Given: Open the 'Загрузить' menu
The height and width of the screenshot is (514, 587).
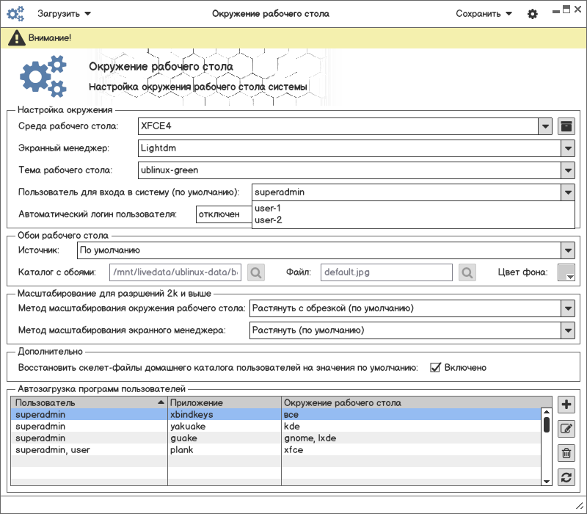Looking at the screenshot, I should tap(65, 14).
